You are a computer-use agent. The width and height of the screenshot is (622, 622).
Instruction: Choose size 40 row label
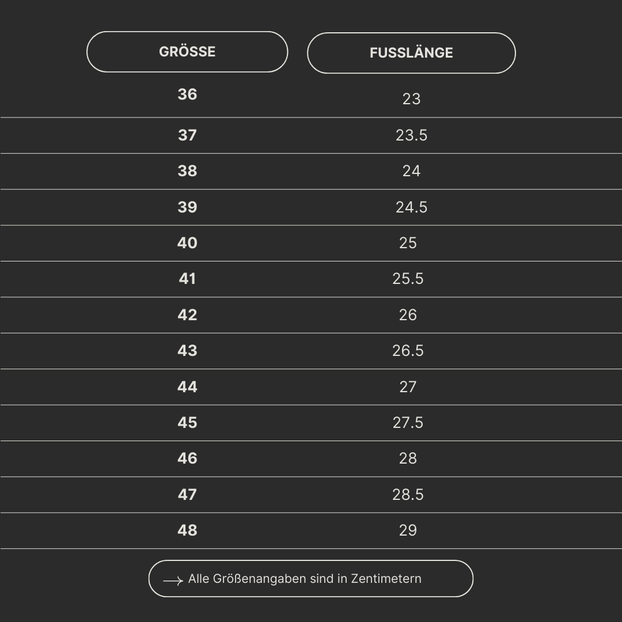(187, 243)
